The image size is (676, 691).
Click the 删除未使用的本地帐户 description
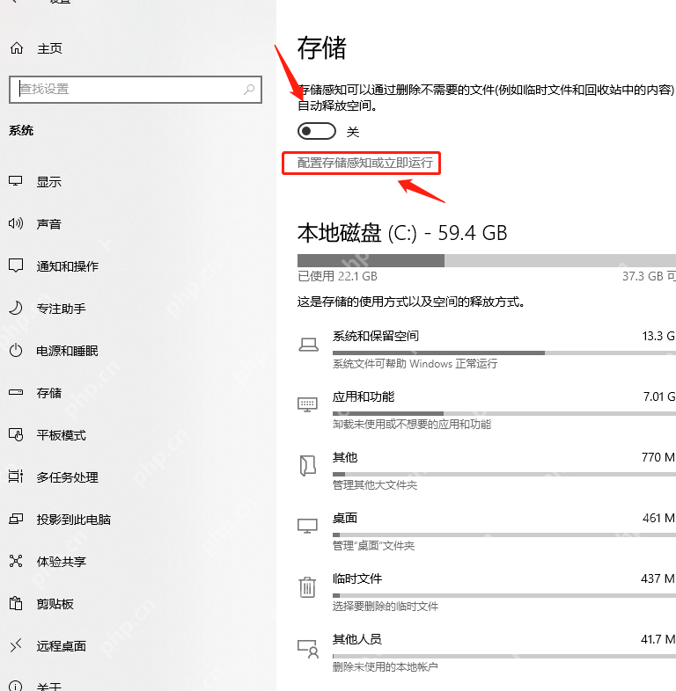click(386, 666)
